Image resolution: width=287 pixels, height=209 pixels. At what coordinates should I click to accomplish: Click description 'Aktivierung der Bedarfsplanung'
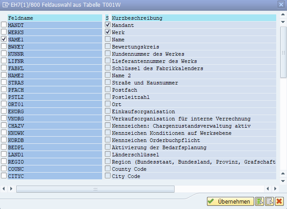coord(159,147)
